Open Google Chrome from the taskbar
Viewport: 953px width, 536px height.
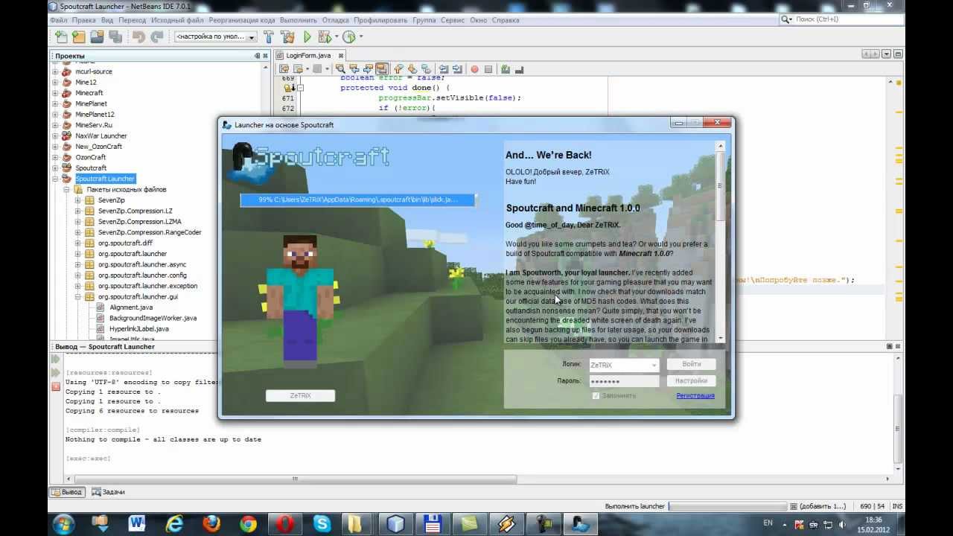point(248,523)
